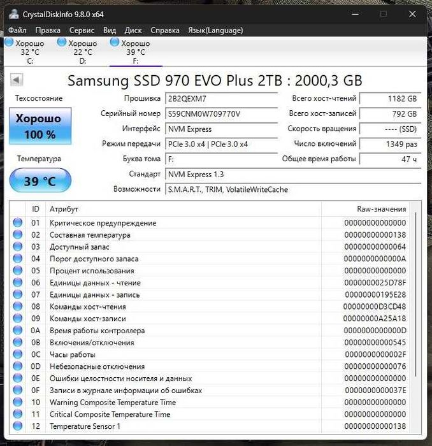Click the Буква тома field F:
The width and height of the screenshot is (432, 446).
click(x=221, y=159)
